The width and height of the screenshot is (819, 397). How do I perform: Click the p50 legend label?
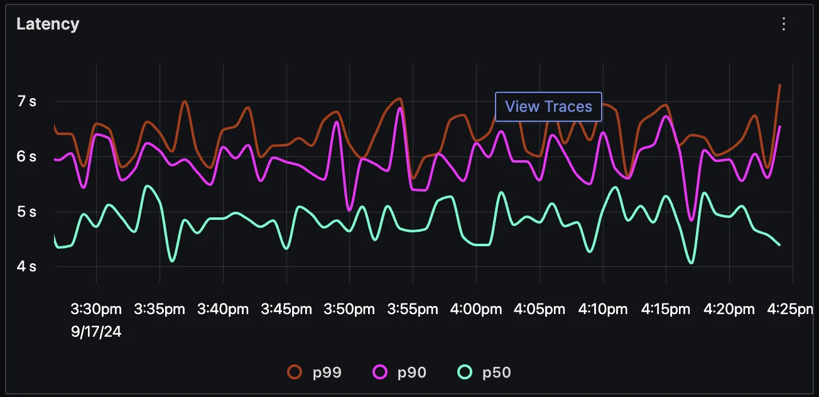496,373
